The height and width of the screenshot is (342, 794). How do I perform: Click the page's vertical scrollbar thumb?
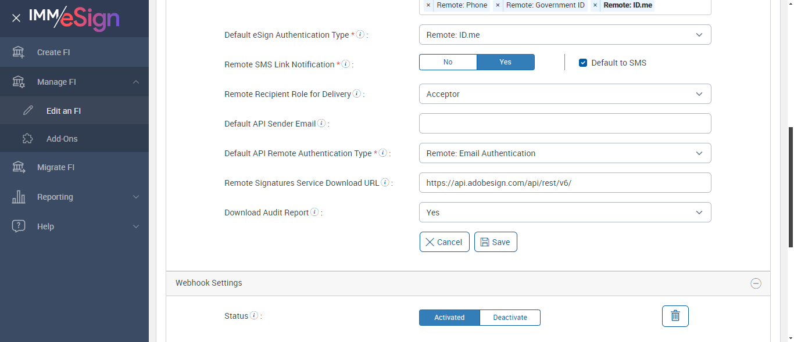pyautogui.click(x=790, y=186)
